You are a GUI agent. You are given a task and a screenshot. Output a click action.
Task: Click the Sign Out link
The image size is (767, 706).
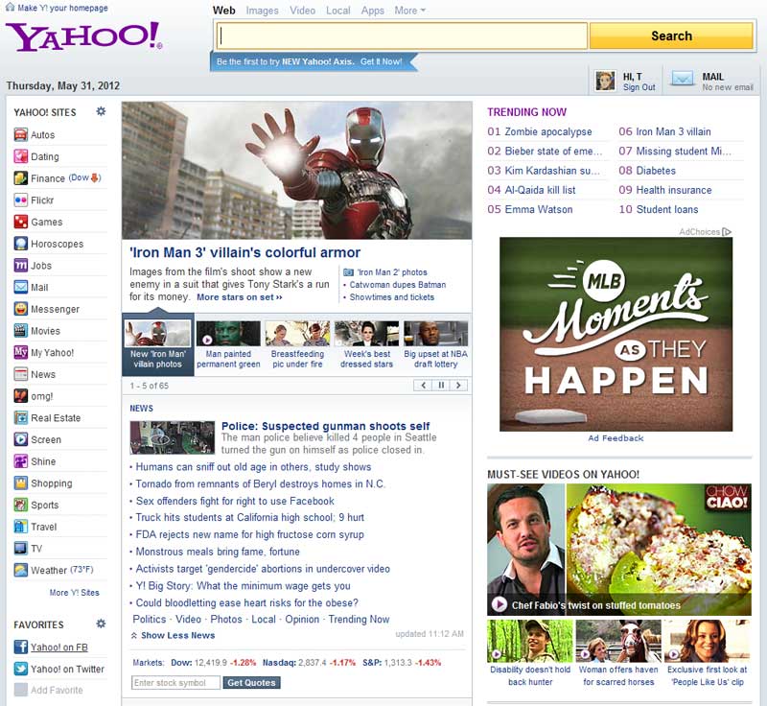pyautogui.click(x=639, y=87)
